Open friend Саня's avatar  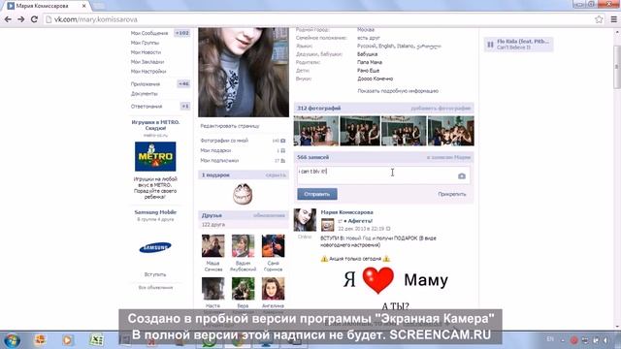pos(273,245)
